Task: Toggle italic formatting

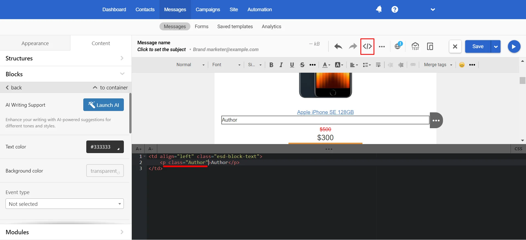Action: tap(281, 65)
